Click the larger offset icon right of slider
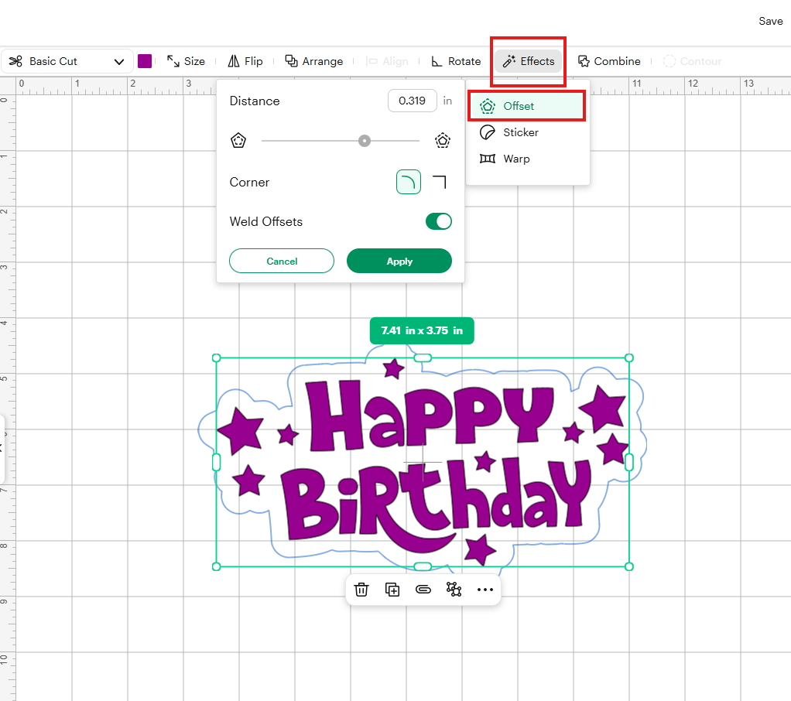Viewport: 791px width, 701px height. point(443,141)
